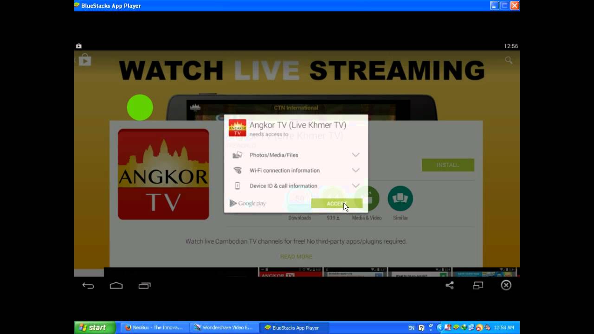Viewport: 594px width, 334px height.
Task: Open the Similar apps badge
Action: click(400, 198)
